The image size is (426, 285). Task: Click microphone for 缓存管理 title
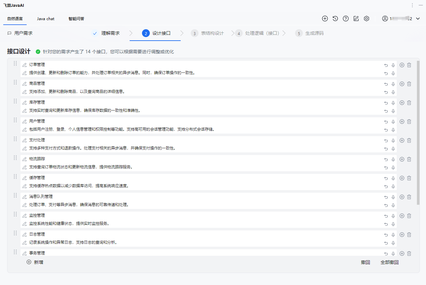pyautogui.click(x=393, y=178)
